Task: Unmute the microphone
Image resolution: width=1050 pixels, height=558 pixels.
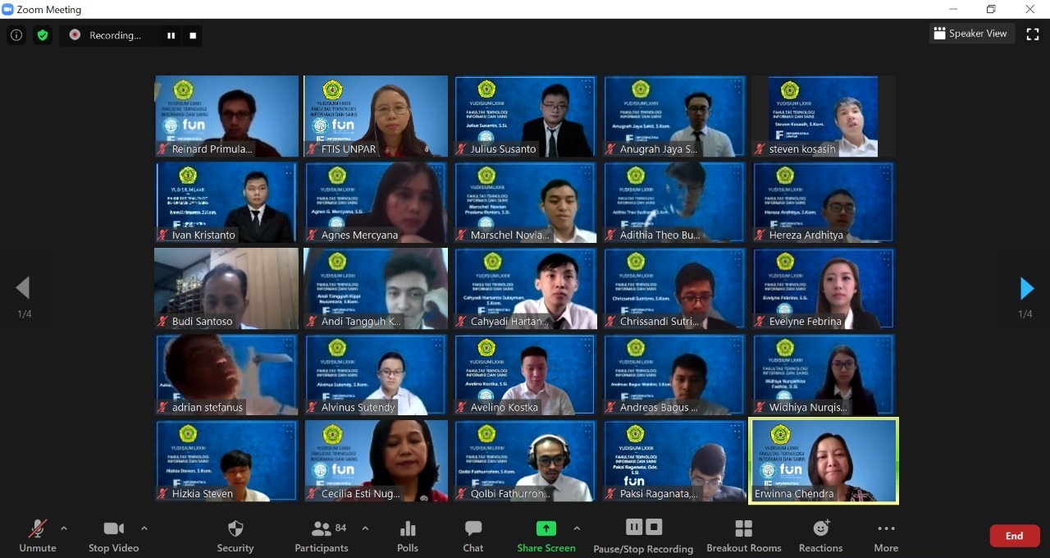Action: click(38, 535)
